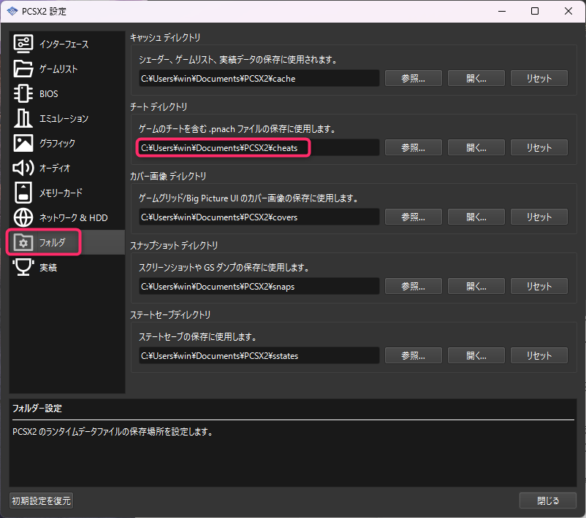Viewport: 586px width, 518px height.
Task: Reset the sstates directory path
Action: 539,355
